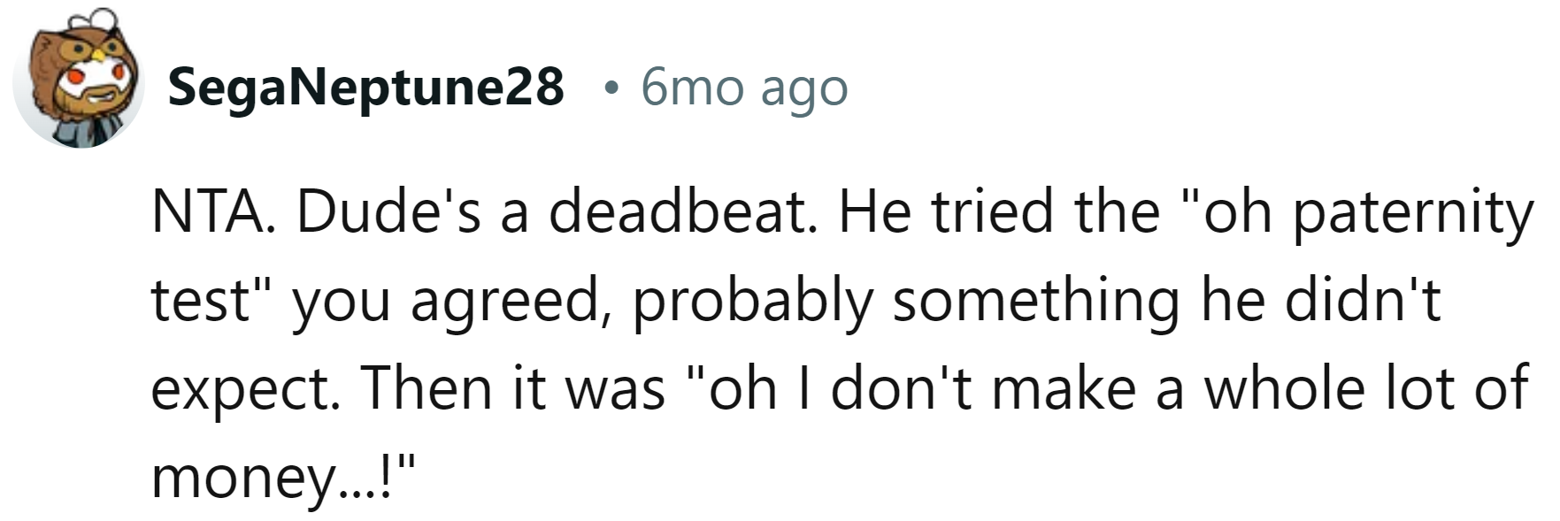Image resolution: width=1560 pixels, height=521 pixels.
Task: Click the word "Dude's" in the comment
Action: point(388,213)
